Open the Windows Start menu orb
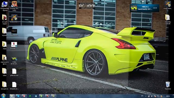Screen dimensions: 174x98 (x=3, y=96)
